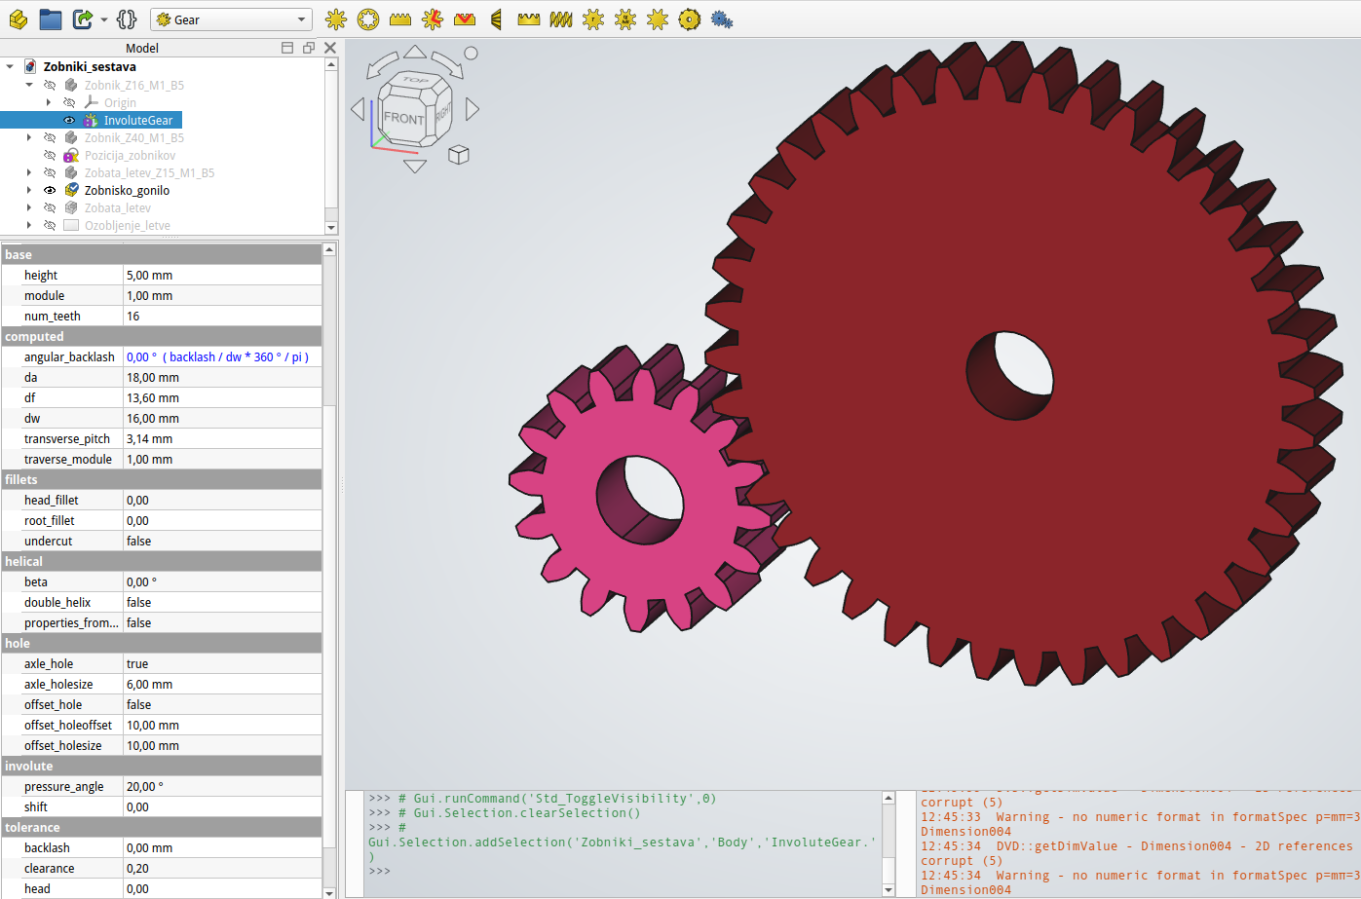Image resolution: width=1361 pixels, height=899 pixels.
Task: Hide InvoluteGear using its eye icon
Action: point(70,120)
